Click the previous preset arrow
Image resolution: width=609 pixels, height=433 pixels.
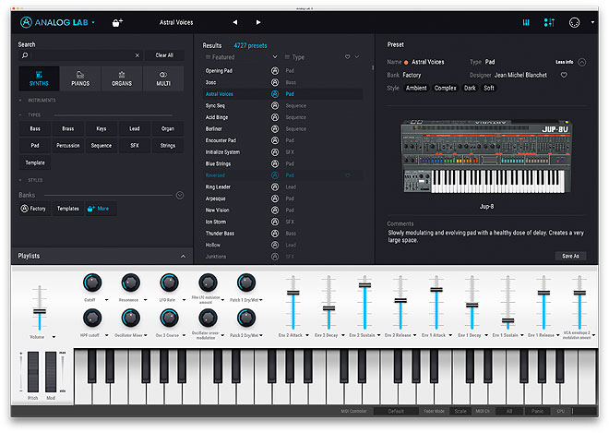234,21
